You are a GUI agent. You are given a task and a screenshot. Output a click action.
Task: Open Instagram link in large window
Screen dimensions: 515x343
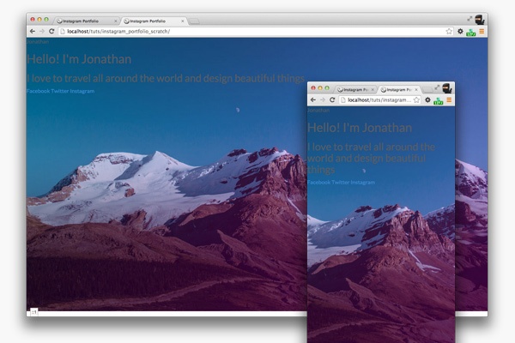point(82,91)
